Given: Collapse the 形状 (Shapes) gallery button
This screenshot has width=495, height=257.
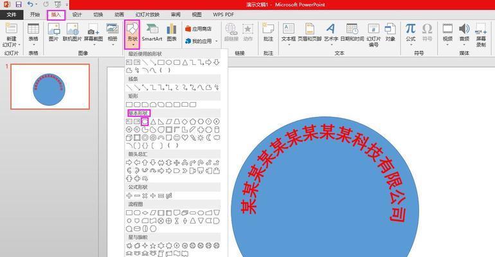Looking at the screenshot, I should (x=132, y=35).
